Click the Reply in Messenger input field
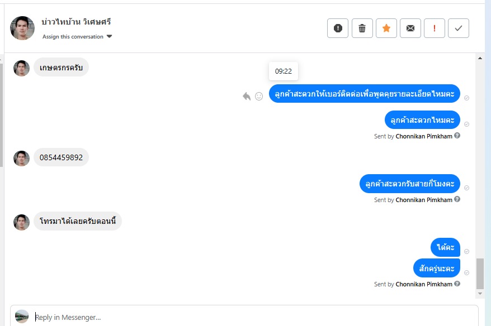Screen dimensions: 491x326 [252, 317]
